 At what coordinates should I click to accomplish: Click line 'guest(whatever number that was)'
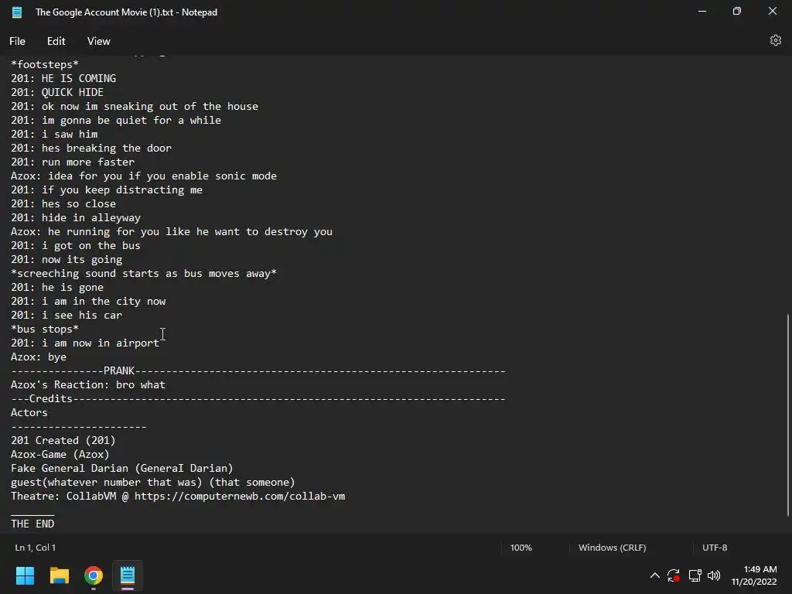click(107, 483)
